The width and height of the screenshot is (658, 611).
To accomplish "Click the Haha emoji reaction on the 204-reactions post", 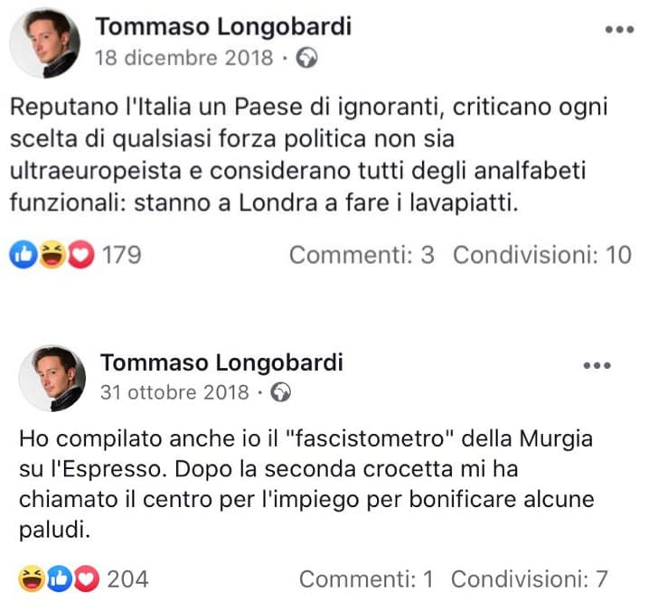I will coord(31,579).
